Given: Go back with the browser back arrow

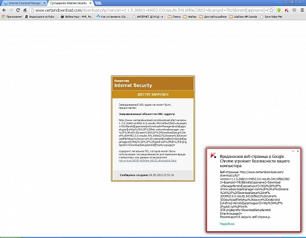Looking at the screenshot, I should [4, 10].
